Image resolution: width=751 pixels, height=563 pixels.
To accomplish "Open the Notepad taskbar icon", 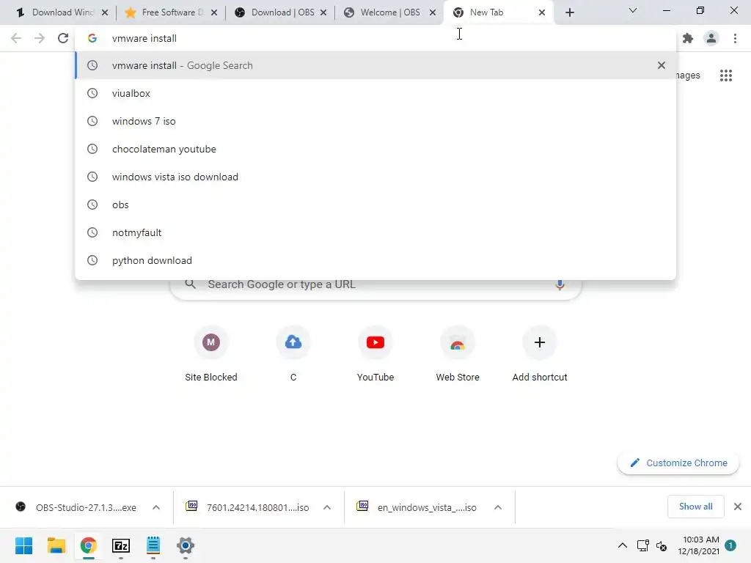I will pos(153,545).
